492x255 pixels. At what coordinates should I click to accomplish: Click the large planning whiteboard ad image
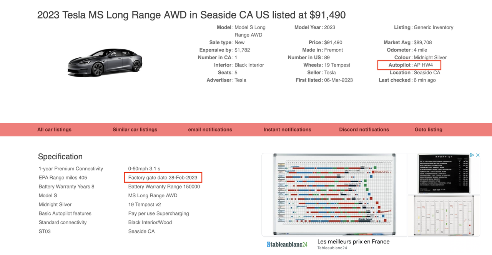[334, 194]
